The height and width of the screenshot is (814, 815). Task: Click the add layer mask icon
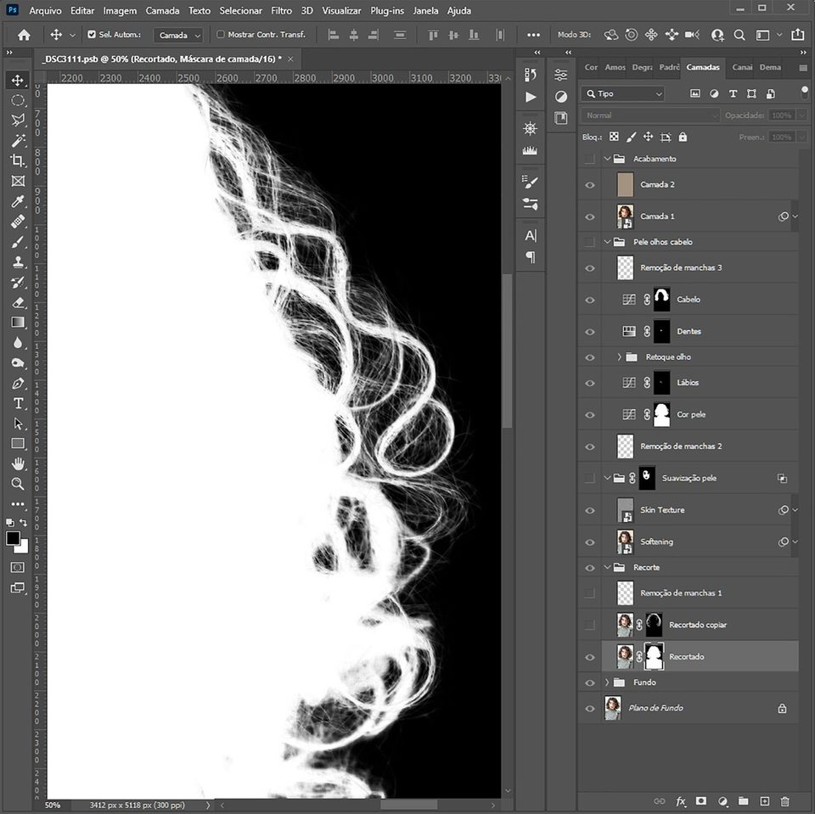tap(701, 800)
